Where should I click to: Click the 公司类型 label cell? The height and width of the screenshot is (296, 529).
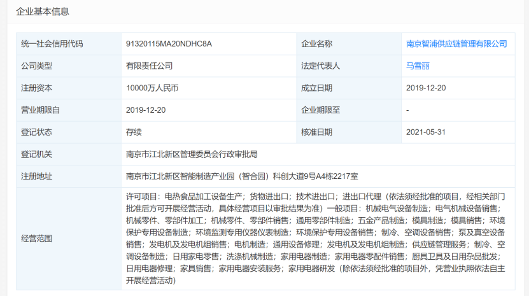pyautogui.click(x=69, y=66)
